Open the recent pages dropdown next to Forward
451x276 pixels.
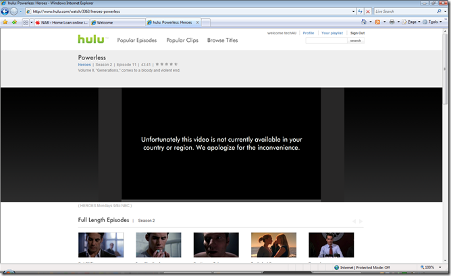click(21, 11)
